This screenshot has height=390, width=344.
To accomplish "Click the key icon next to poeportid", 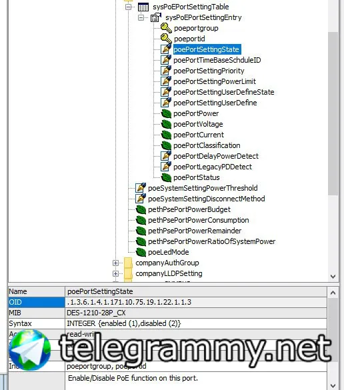I will click(166, 39).
